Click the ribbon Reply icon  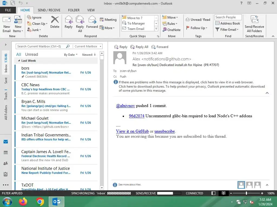68,22
